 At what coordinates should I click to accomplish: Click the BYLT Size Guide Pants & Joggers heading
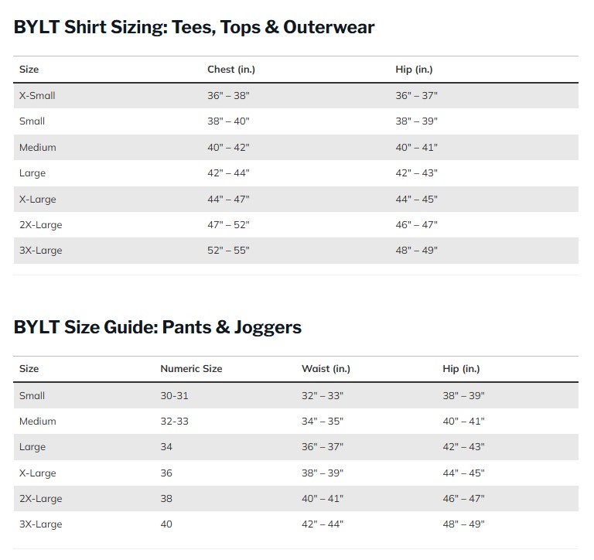point(158,327)
